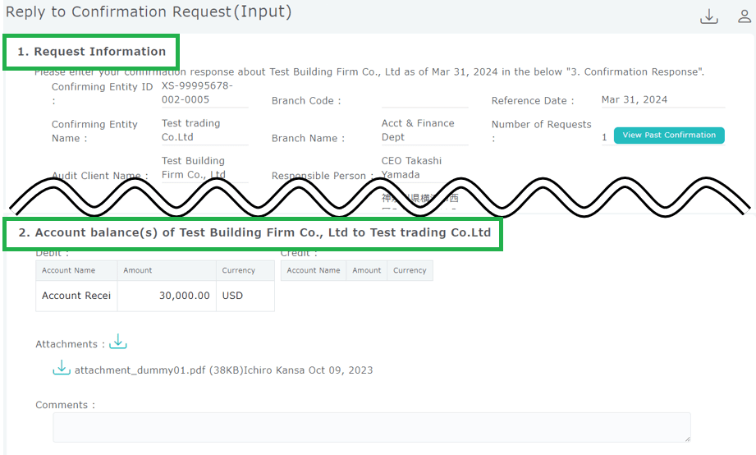Download attachment_dummy01.pdf via its download icon

pos(62,369)
